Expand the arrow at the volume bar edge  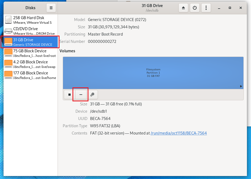240,87
